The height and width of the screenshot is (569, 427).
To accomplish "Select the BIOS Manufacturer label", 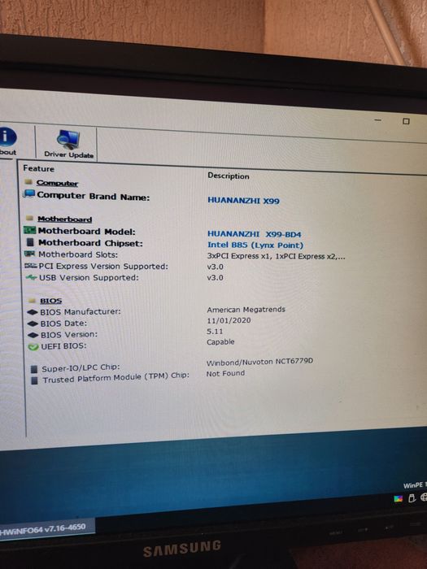I will tap(81, 311).
